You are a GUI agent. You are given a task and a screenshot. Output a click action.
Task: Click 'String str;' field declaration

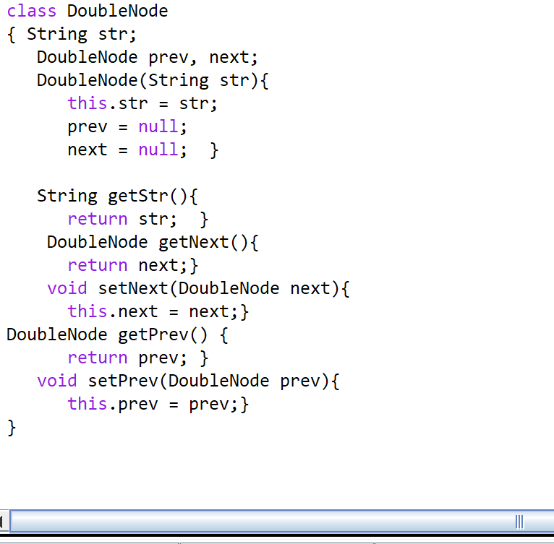pos(82,35)
